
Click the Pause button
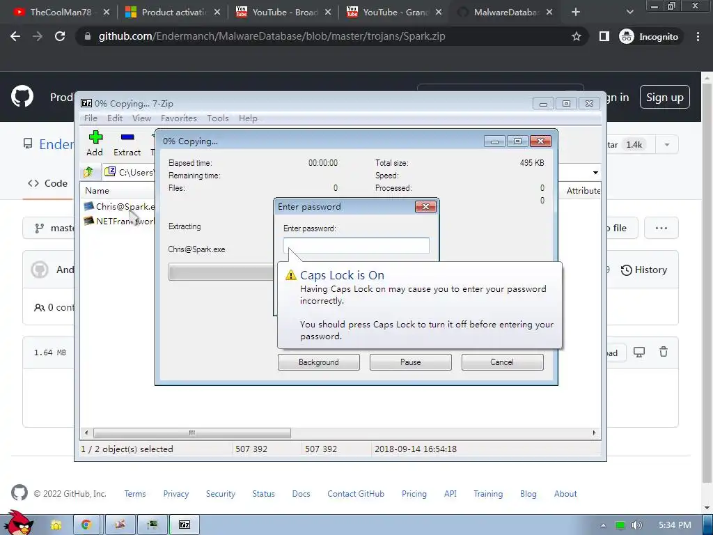tap(411, 362)
